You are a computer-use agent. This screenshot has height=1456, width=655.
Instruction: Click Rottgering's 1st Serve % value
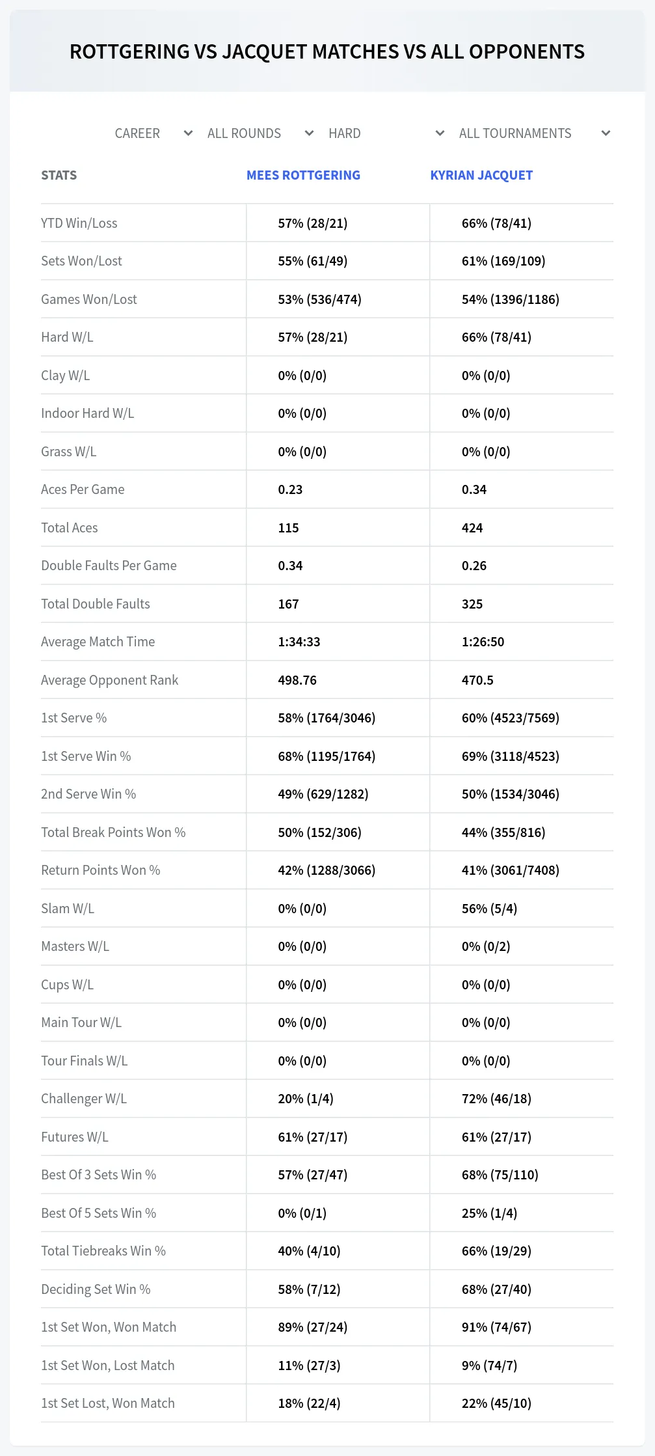(327, 718)
